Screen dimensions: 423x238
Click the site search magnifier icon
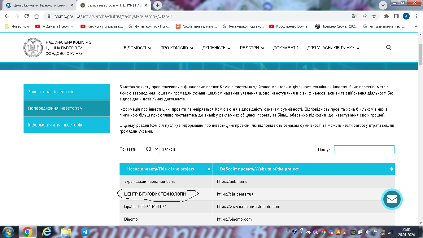coord(389,48)
